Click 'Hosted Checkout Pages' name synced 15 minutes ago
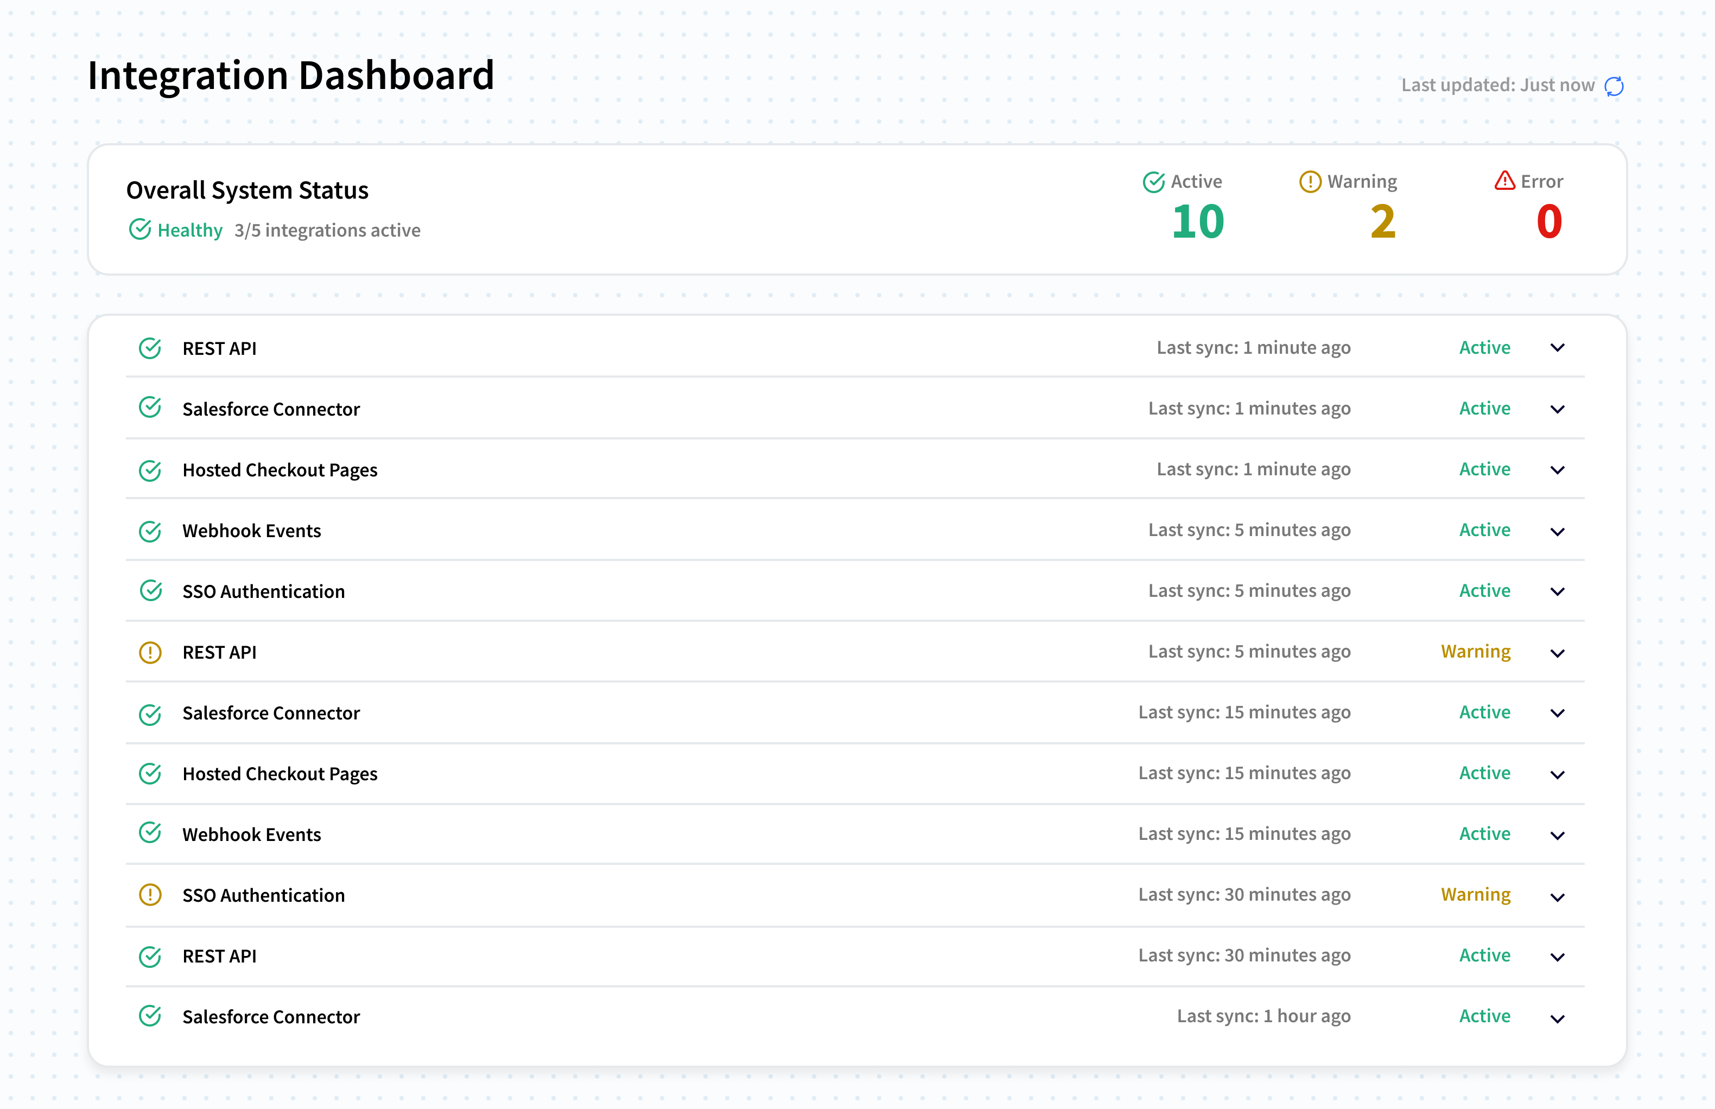 [280, 774]
